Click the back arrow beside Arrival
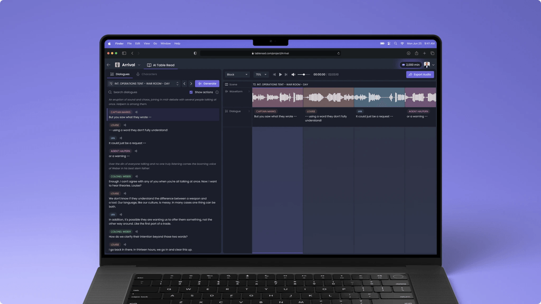 pyautogui.click(x=109, y=65)
